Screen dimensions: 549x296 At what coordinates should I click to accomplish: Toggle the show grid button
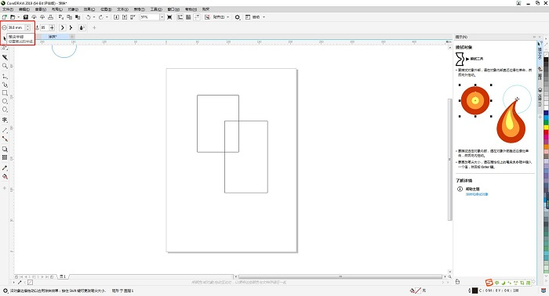pyautogui.click(x=188, y=17)
